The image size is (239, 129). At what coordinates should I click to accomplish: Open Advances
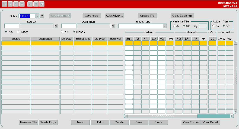pyautogui.click(x=92, y=16)
